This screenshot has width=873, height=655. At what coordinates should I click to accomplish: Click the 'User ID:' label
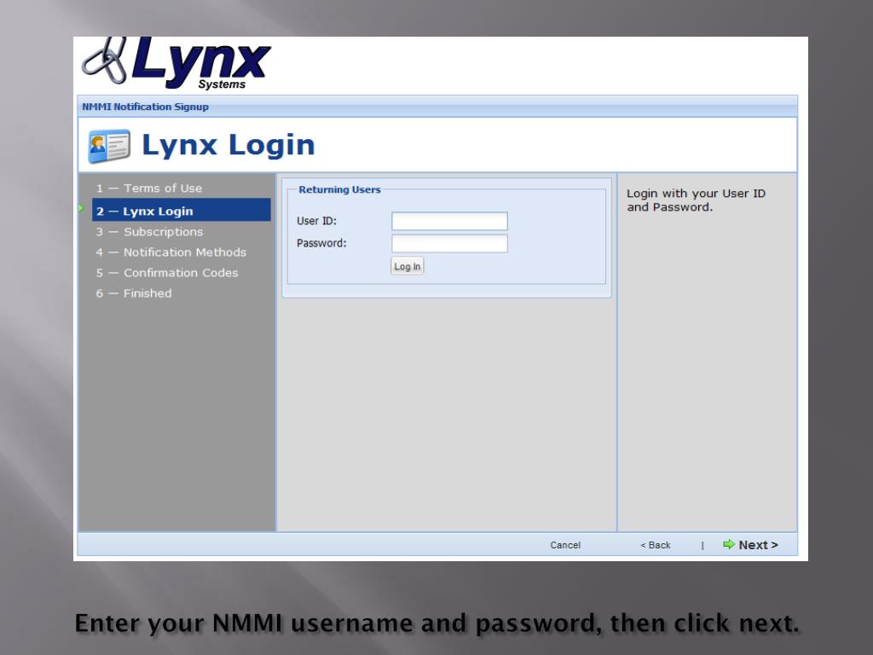(317, 221)
